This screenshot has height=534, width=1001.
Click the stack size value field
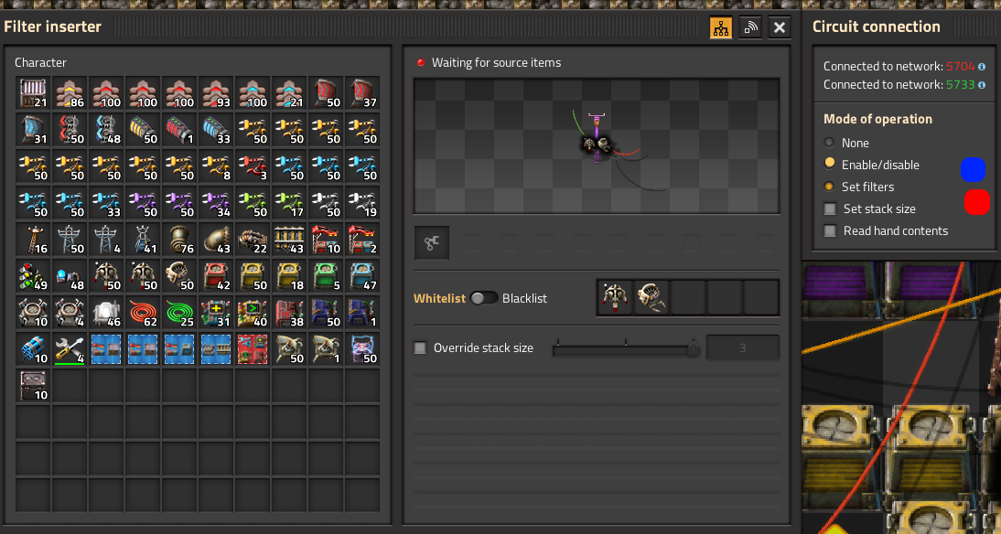(x=742, y=347)
